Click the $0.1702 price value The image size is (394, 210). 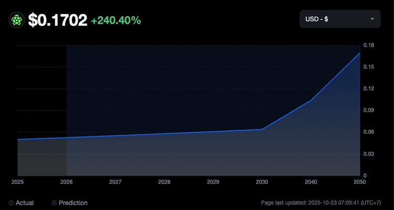(x=58, y=20)
